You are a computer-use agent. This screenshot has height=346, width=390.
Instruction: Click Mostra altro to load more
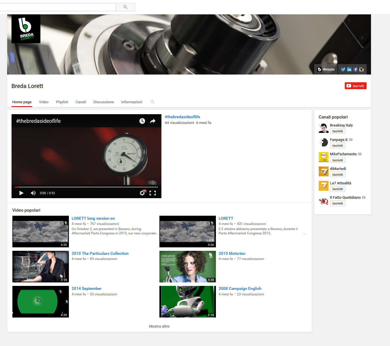[159, 326]
